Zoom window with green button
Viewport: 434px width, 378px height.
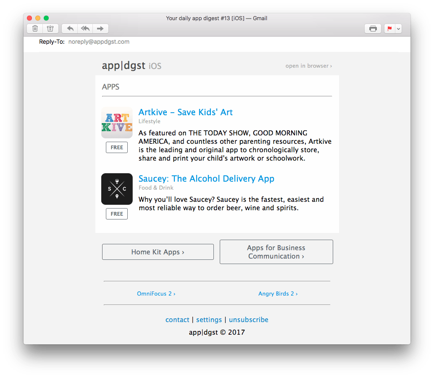46,18
